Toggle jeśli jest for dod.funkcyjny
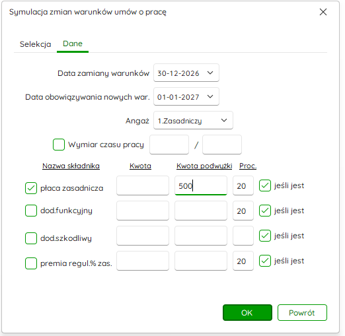The image size is (345, 336). (265, 211)
